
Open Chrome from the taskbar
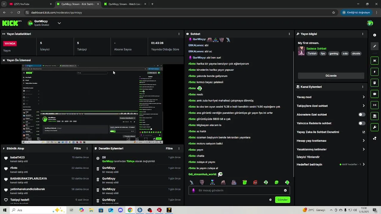pyautogui.click(x=130, y=210)
